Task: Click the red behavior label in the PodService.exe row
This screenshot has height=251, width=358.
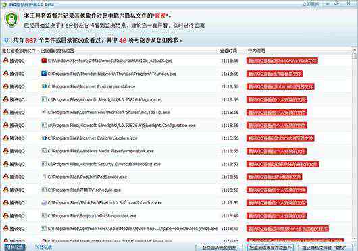Action: (274, 177)
